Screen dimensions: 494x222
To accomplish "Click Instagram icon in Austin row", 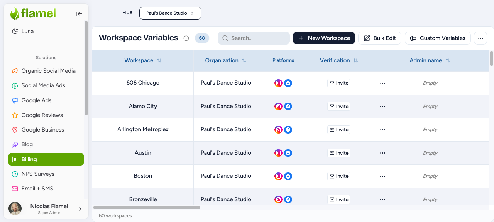I will click(x=278, y=153).
